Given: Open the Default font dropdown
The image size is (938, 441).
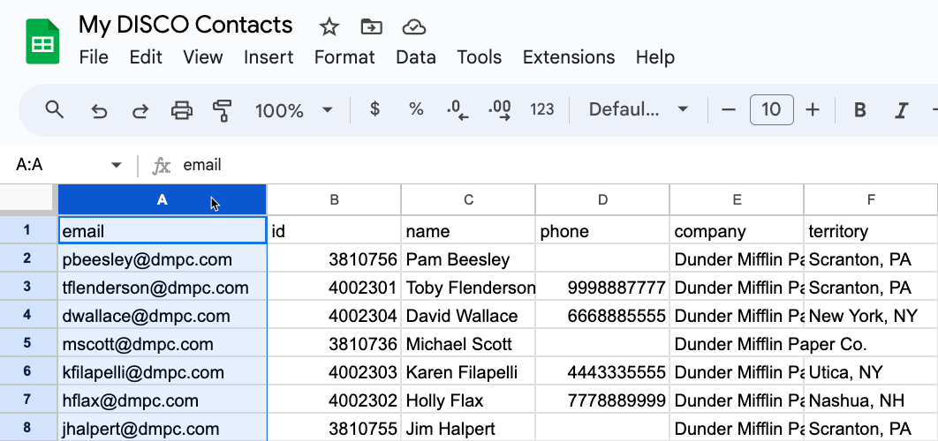Looking at the screenshot, I should 639,109.
